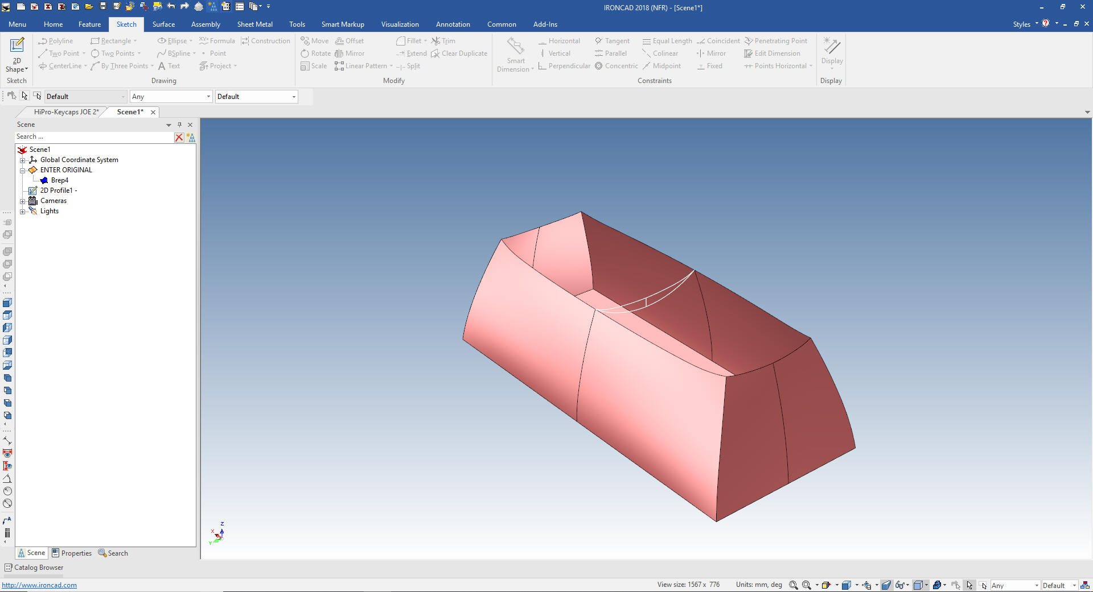Image resolution: width=1093 pixels, height=592 pixels.
Task: Switch to the Surface ribbon tab
Action: [163, 24]
